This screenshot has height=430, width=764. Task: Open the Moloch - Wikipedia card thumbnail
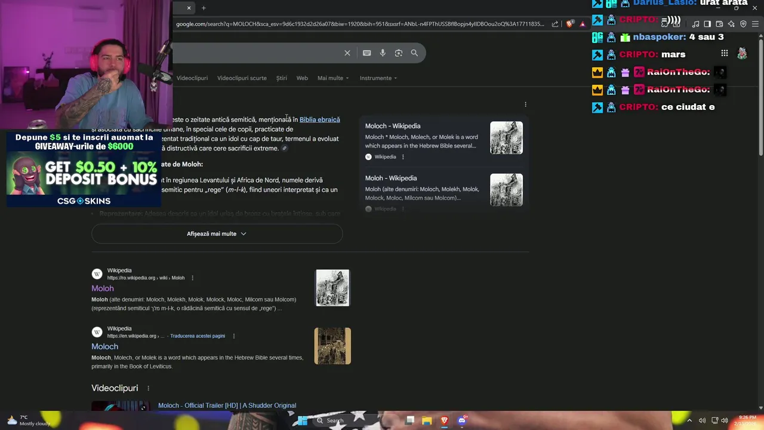tap(506, 138)
